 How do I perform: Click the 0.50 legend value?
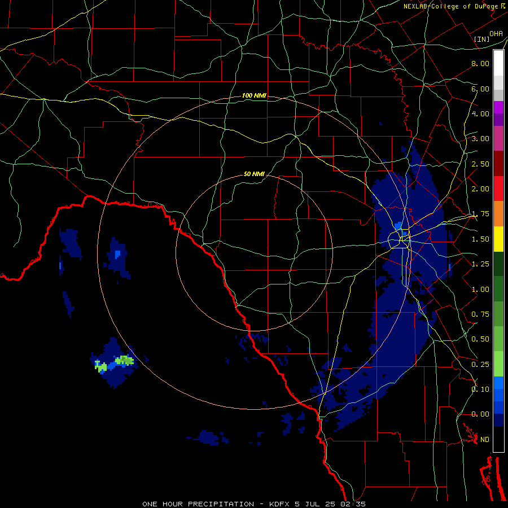click(480, 339)
